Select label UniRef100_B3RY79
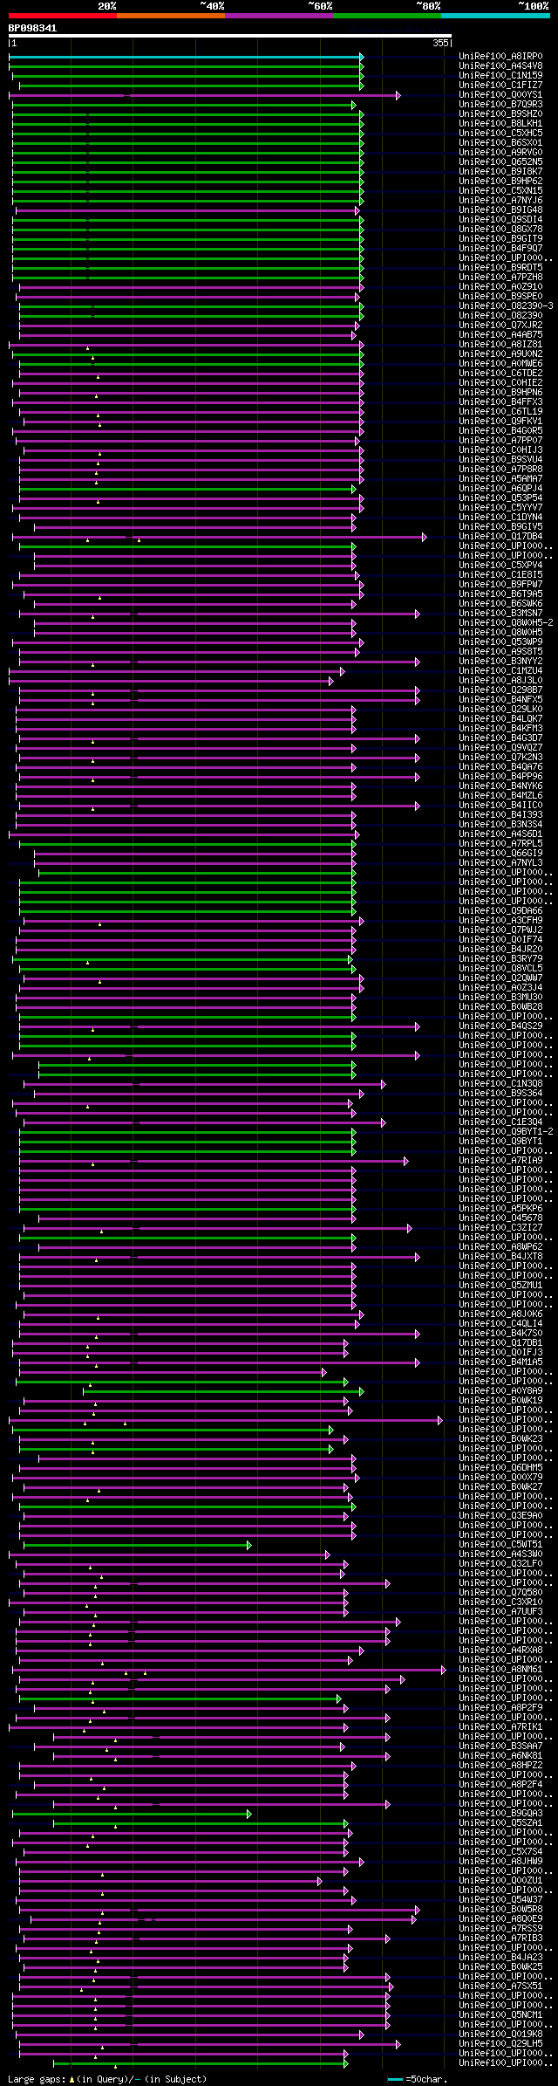The width and height of the screenshot is (558, 2086). pyautogui.click(x=500, y=959)
